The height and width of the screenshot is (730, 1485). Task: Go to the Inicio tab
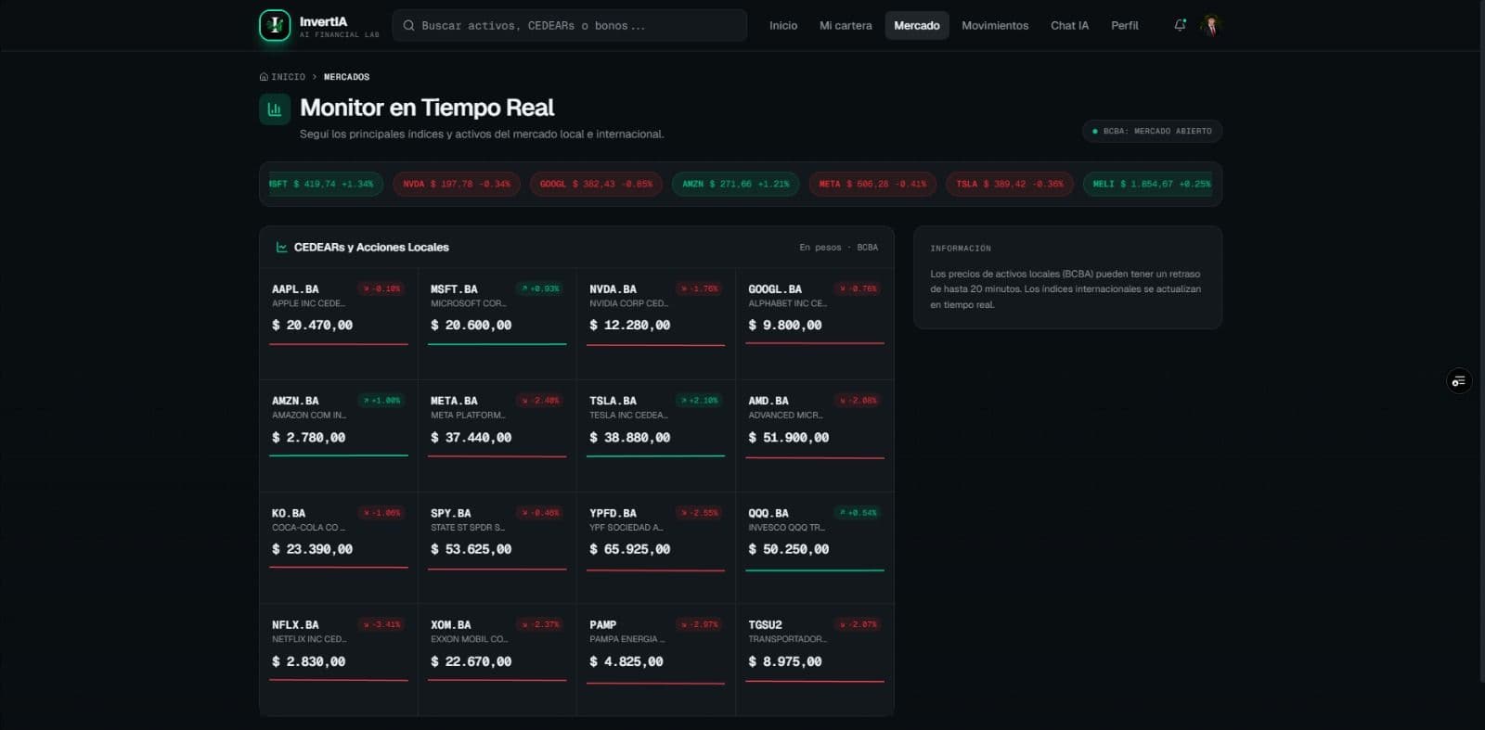point(783,26)
